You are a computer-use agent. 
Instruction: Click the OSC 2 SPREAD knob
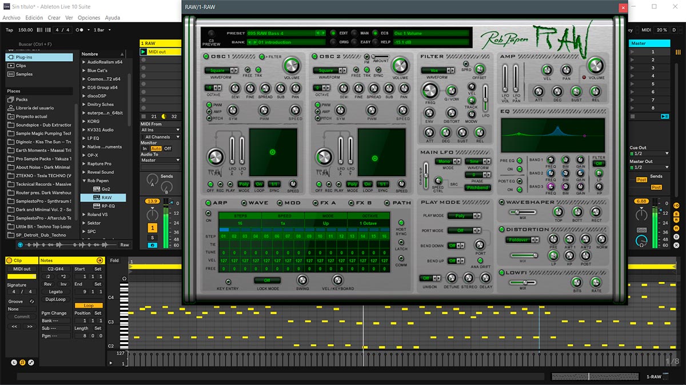point(374,88)
